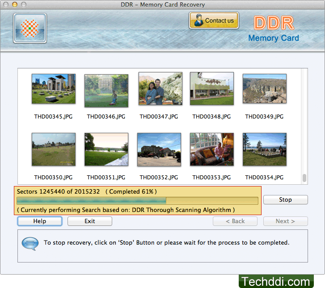Exit the application
The image size is (325, 288).
point(90,221)
